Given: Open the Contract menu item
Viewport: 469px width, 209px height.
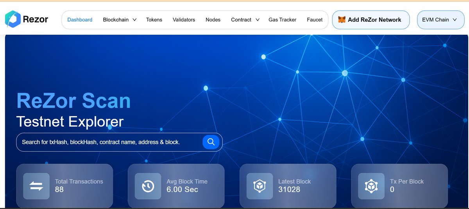Looking at the screenshot, I should point(241,19).
